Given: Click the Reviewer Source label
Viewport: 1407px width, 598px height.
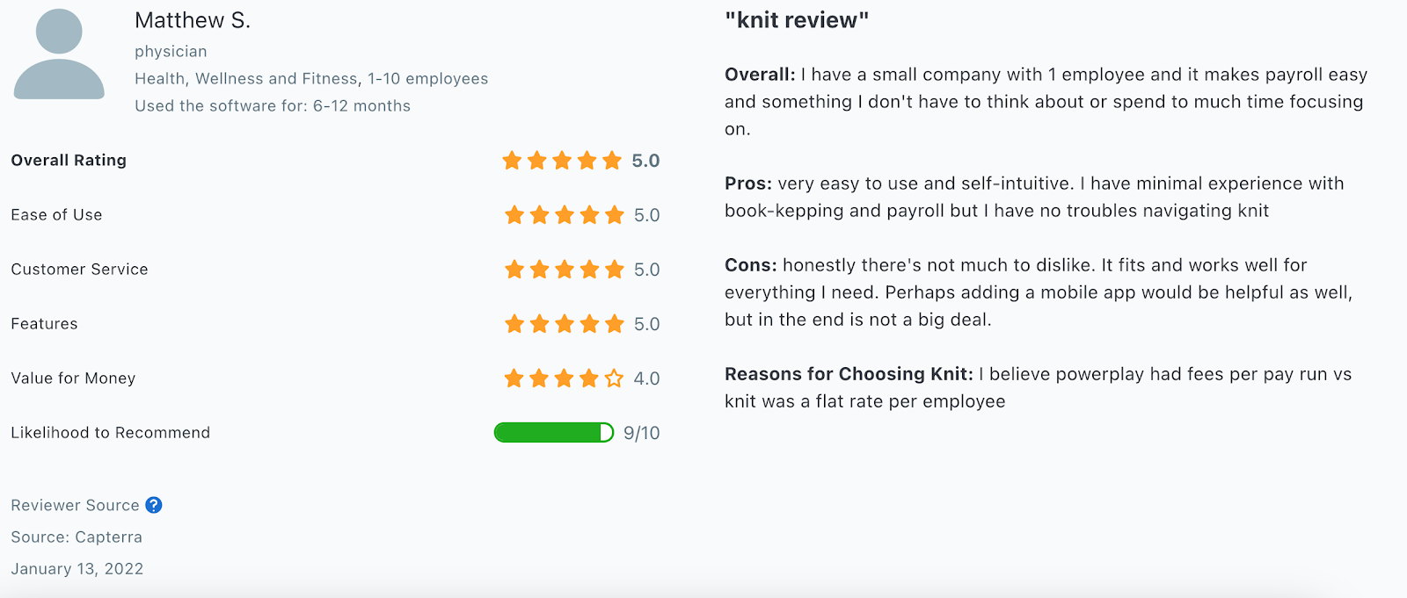Looking at the screenshot, I should coord(75,505).
